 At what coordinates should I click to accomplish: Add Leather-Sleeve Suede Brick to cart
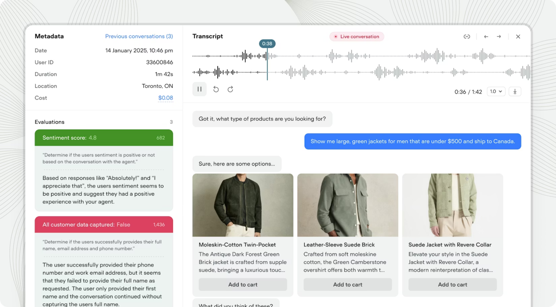click(347, 284)
